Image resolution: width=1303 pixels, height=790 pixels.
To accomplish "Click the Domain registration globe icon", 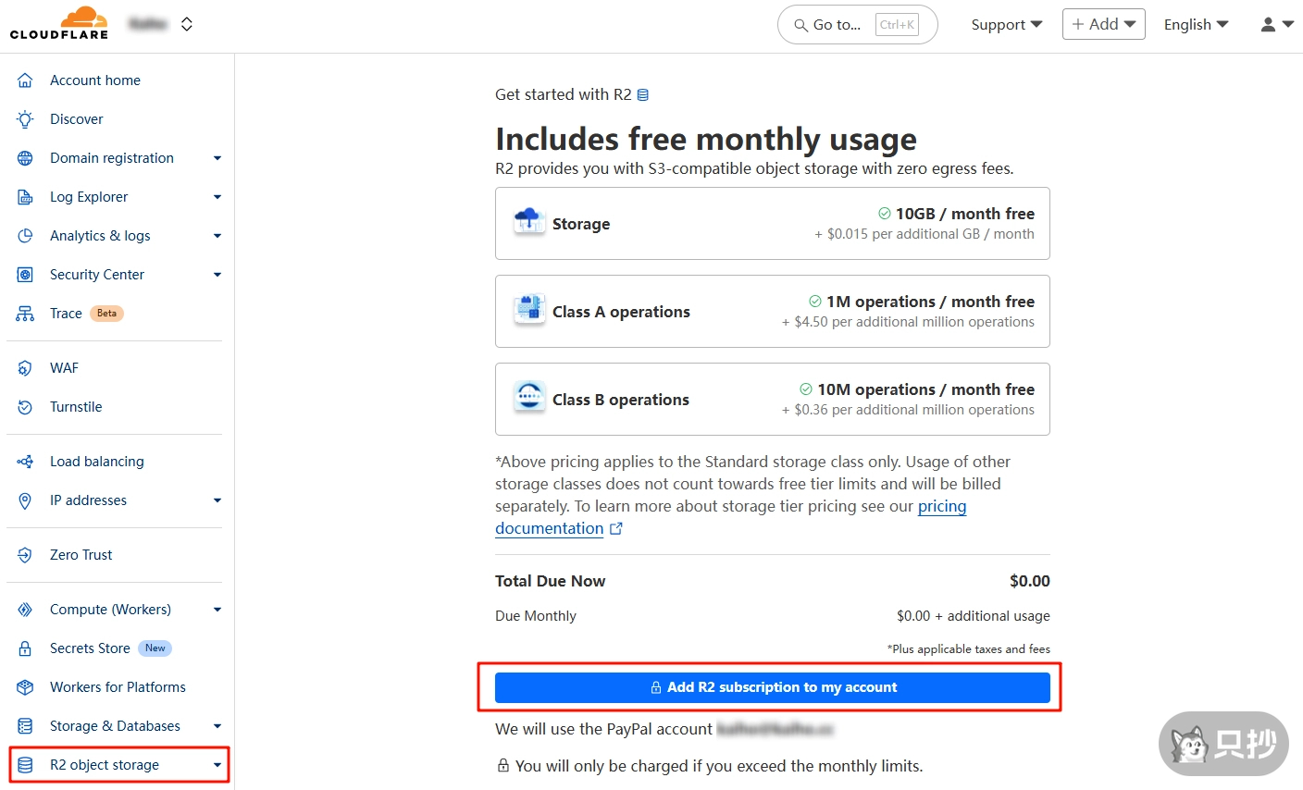I will (x=25, y=158).
